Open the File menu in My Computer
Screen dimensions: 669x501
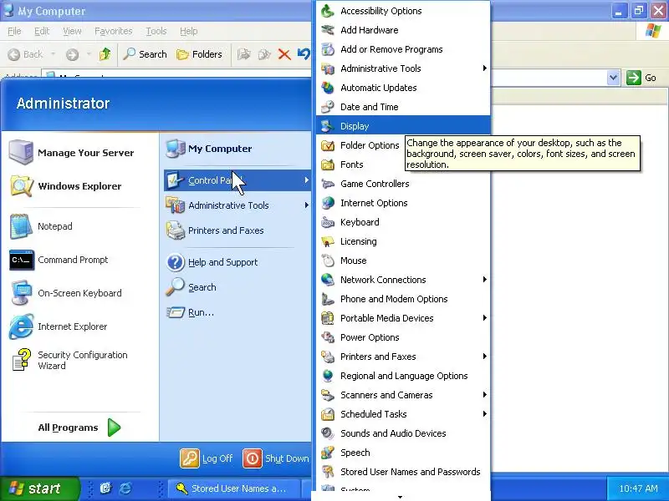[x=14, y=31]
